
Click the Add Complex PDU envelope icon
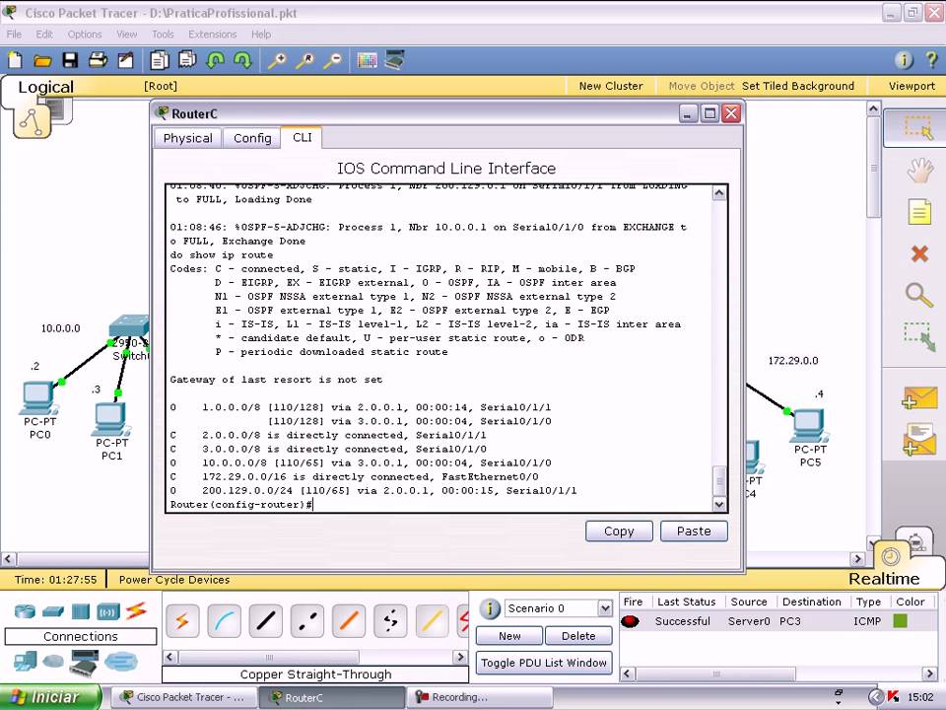(919, 439)
